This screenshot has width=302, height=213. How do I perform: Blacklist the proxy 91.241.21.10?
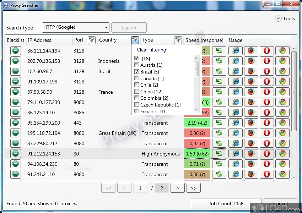pyautogui.click(x=15, y=174)
